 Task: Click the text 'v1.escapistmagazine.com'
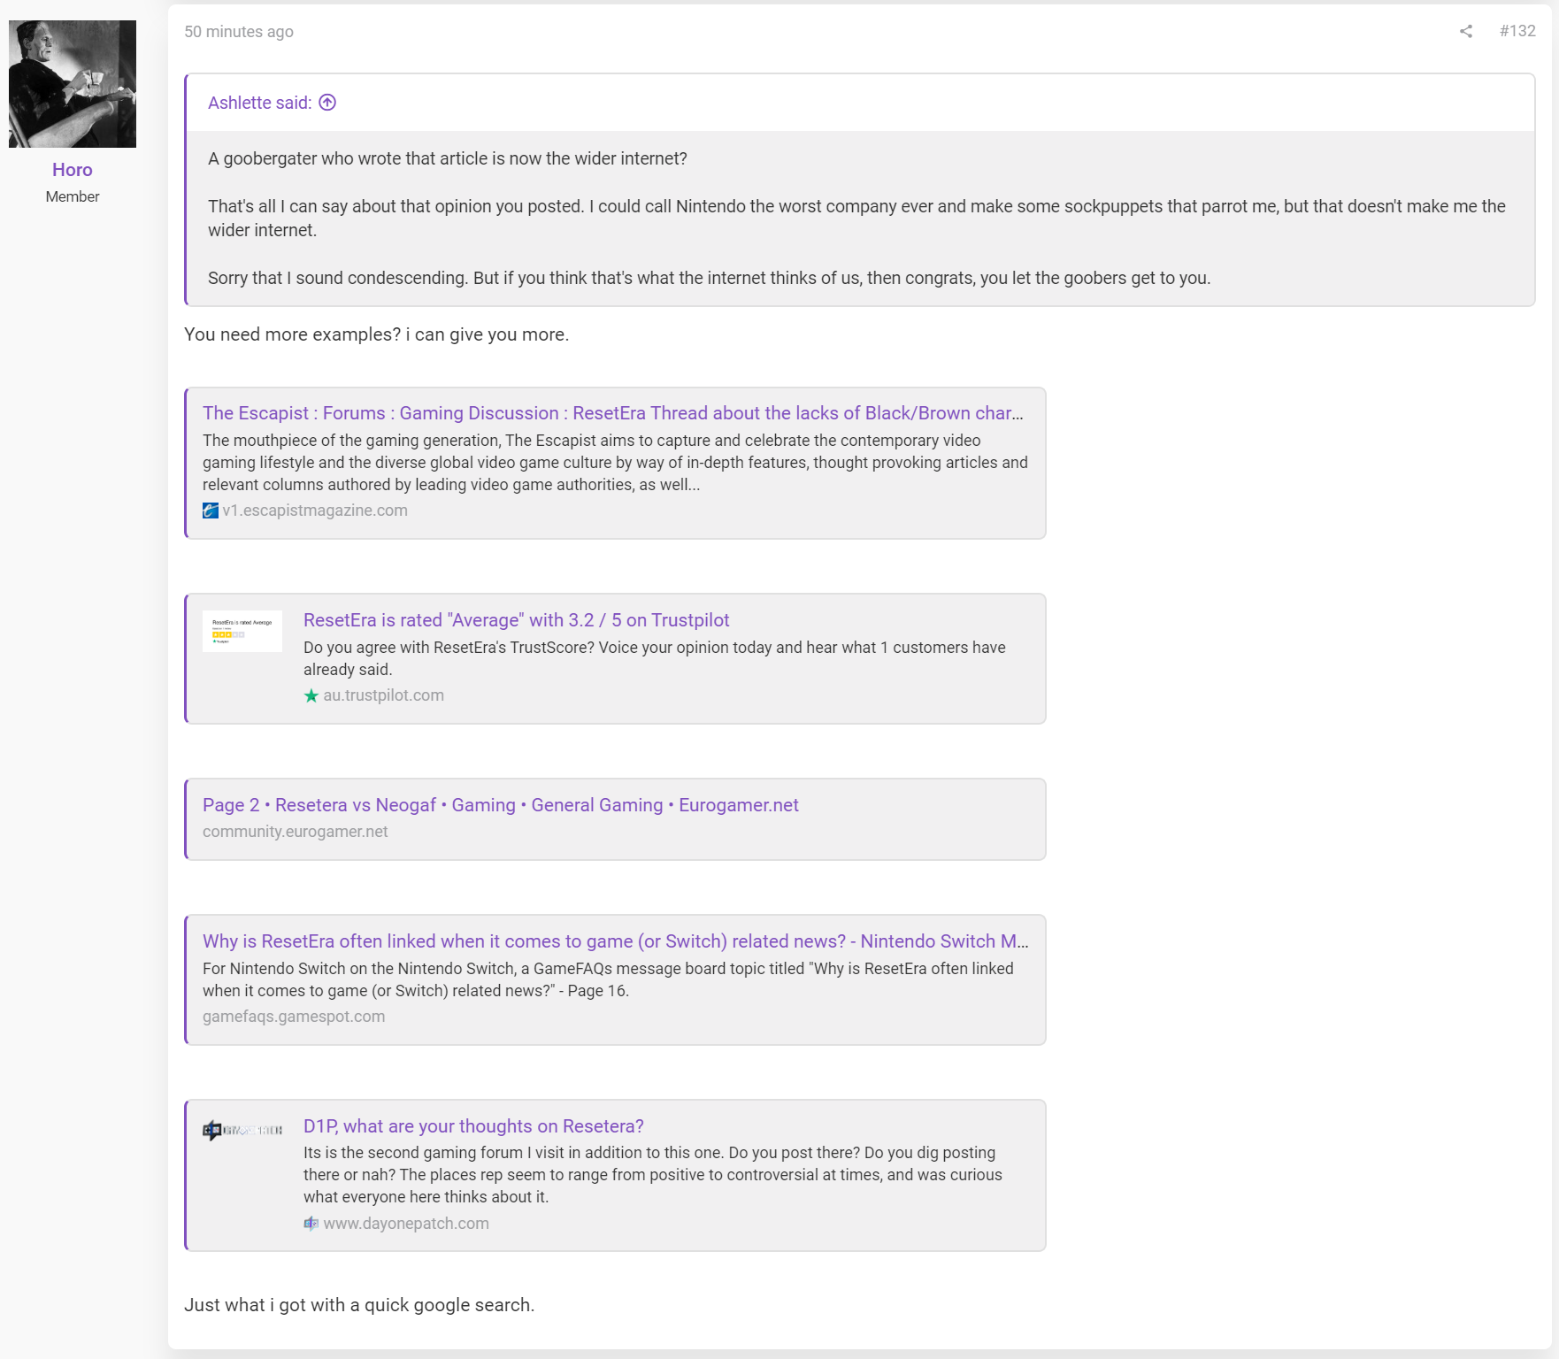pos(315,511)
